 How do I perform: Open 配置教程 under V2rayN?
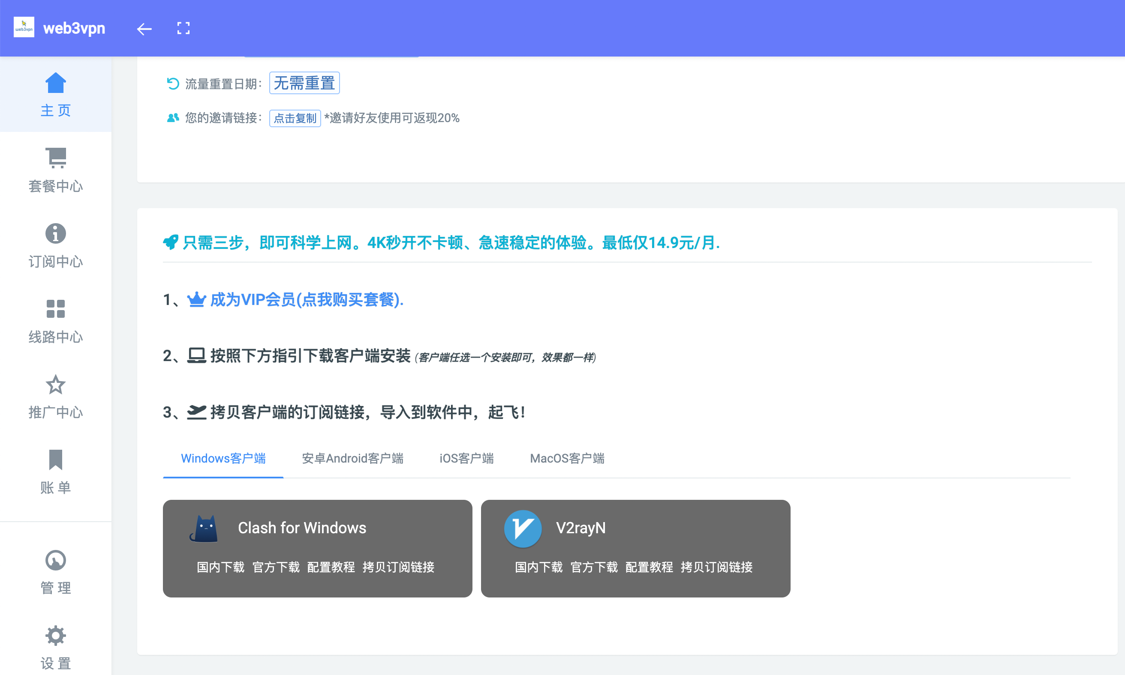coord(649,567)
